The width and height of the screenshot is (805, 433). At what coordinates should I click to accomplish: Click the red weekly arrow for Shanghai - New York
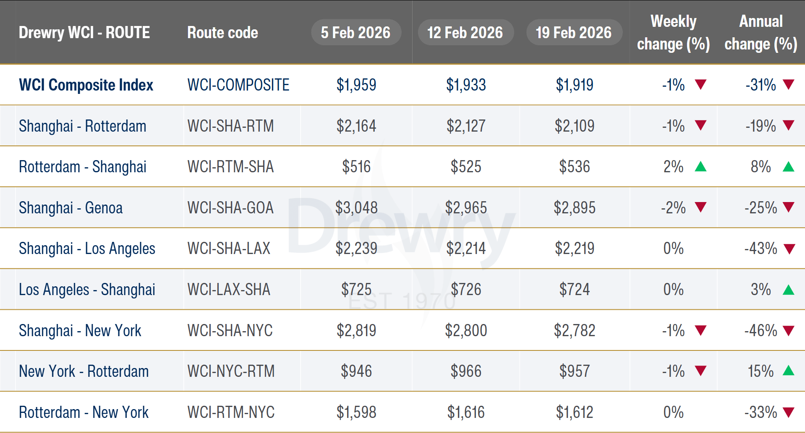[700, 331]
